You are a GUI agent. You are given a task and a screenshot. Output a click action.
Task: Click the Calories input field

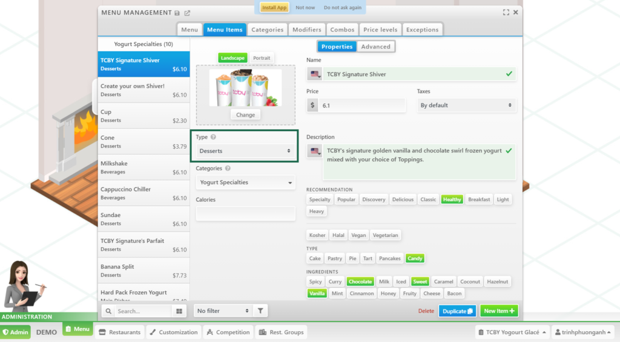point(245,213)
